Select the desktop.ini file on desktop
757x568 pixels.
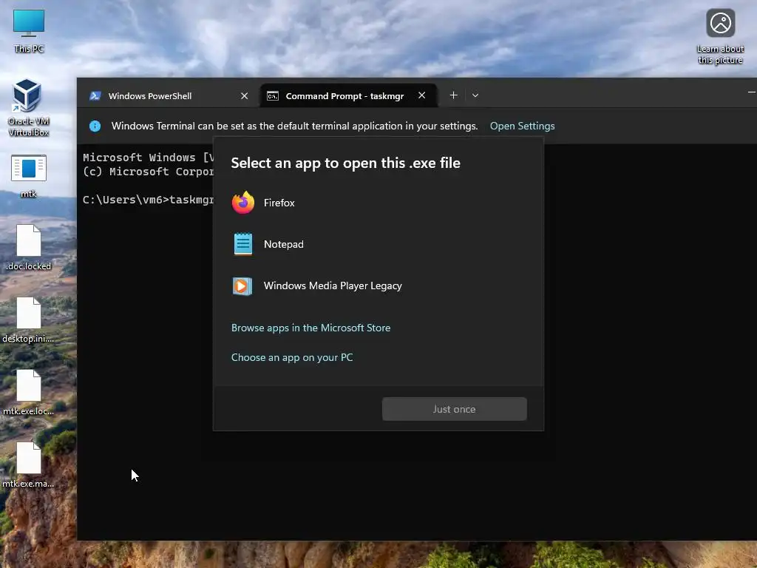click(x=29, y=319)
